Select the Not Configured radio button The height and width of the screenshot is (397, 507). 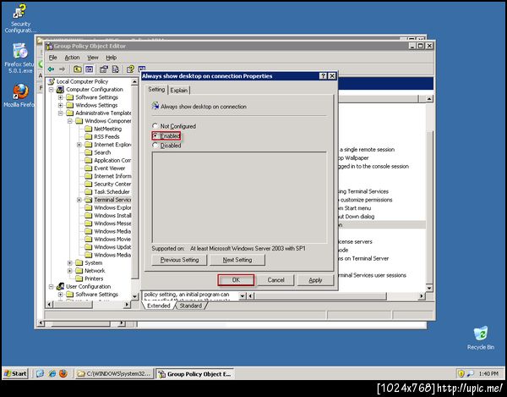[155, 125]
